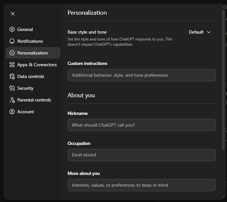The height and width of the screenshot is (202, 227).
Task: Click the Personalization sidebar icon
Action: [x=12, y=53]
